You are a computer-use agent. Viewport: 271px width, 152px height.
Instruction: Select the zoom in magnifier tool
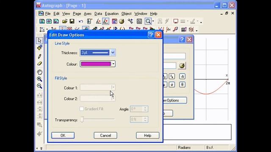(x=39, y=79)
